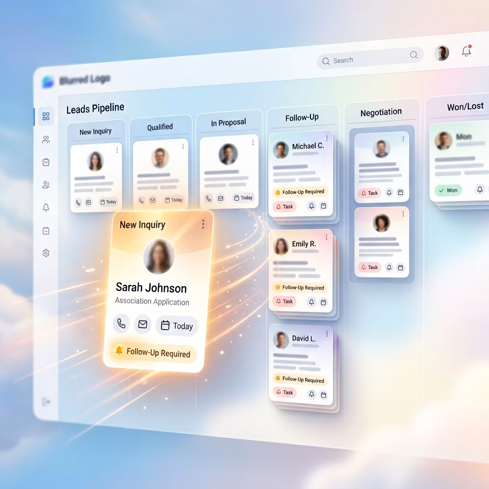
Task: Click Follow-Up Required badge on Sarah Johnson card
Action: click(154, 353)
